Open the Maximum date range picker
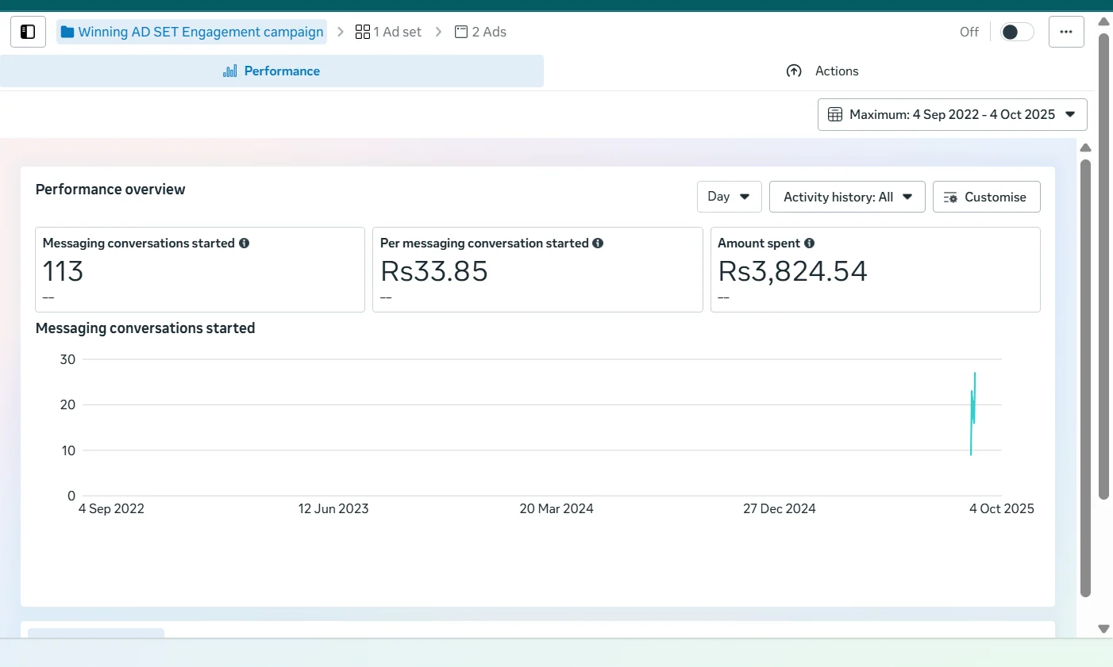1113x667 pixels. click(952, 115)
